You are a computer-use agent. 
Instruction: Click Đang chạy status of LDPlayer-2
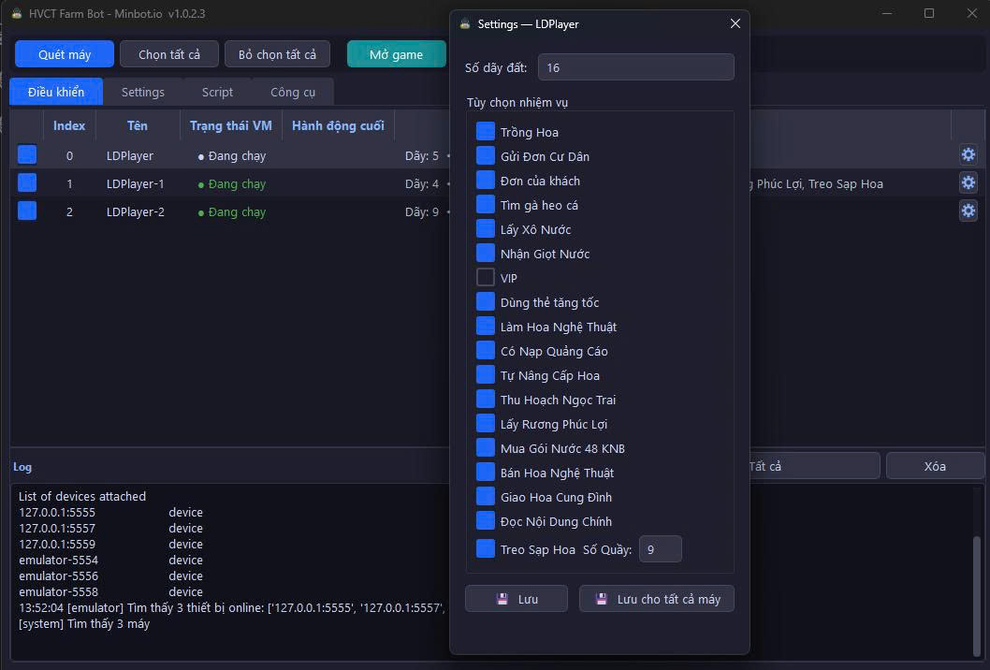(232, 212)
